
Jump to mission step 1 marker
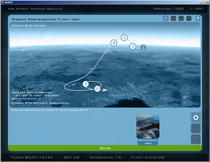tap(143, 48)
